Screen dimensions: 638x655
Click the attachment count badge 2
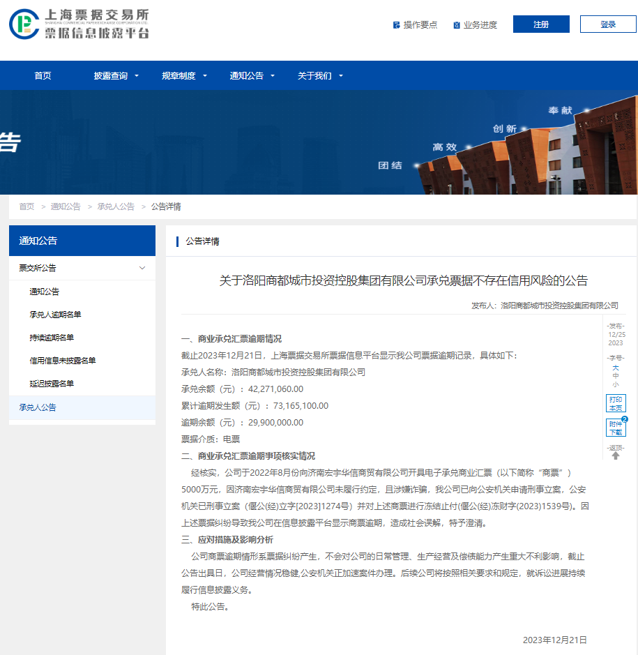624,419
